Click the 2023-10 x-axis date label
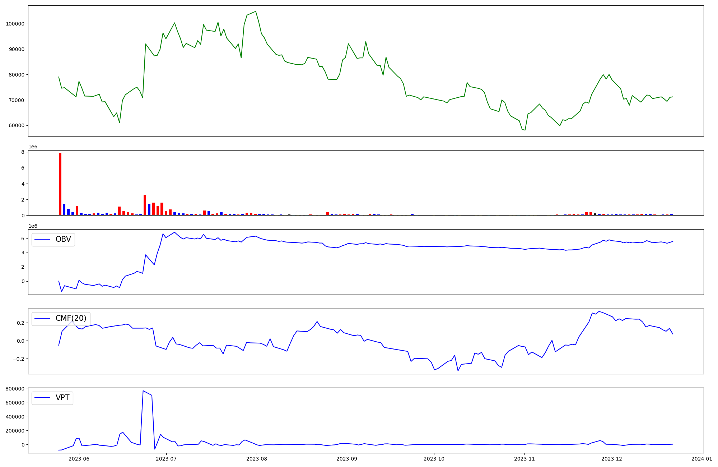Image resolution: width=718 pixels, height=467 pixels. [434, 459]
